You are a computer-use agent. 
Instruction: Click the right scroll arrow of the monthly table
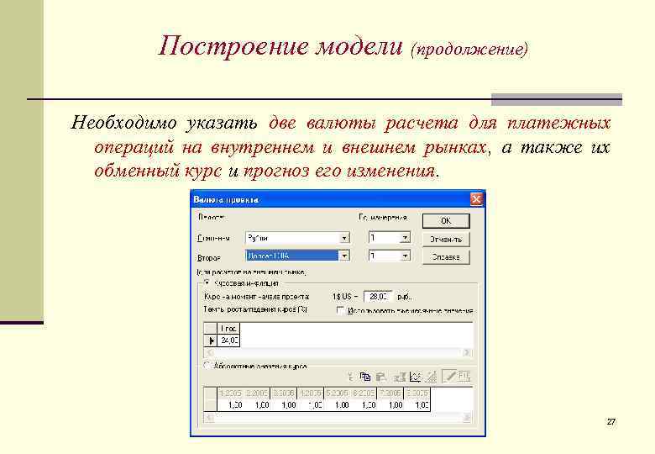click(x=467, y=417)
